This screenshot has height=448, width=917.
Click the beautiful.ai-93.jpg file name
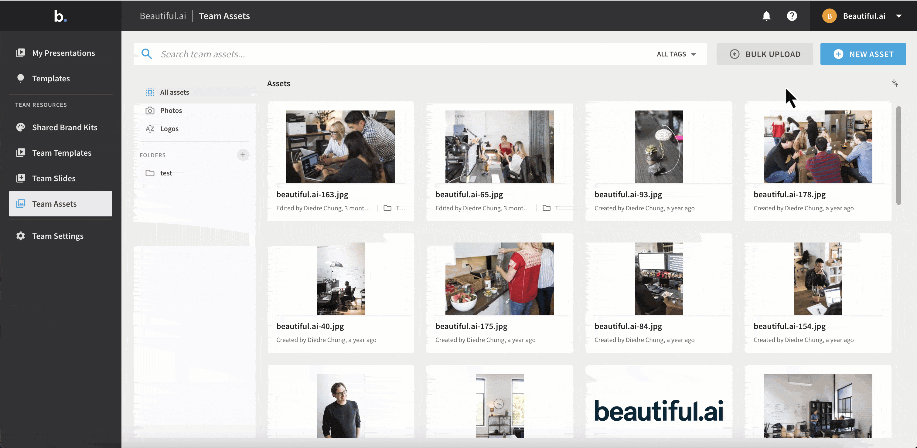tap(628, 195)
